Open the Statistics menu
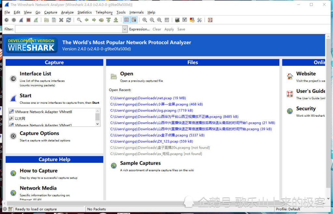 [x=85, y=12]
